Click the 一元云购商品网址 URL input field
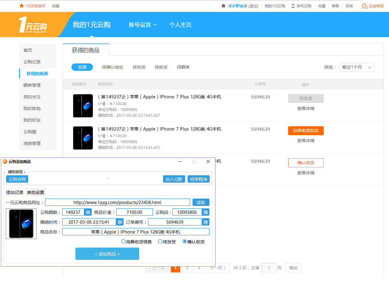 [x=117, y=202]
